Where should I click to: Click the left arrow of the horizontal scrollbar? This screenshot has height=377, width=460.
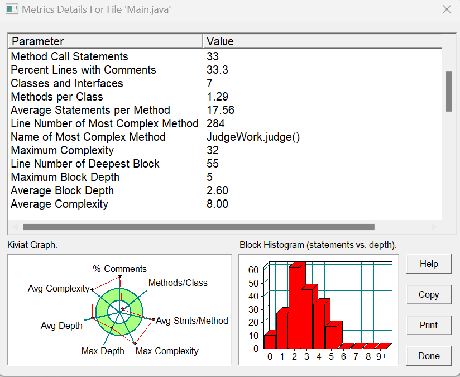pyautogui.click(x=15, y=227)
